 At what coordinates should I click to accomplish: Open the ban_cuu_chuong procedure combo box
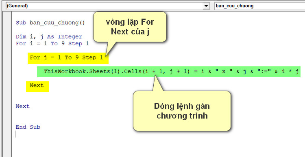point(260,6)
